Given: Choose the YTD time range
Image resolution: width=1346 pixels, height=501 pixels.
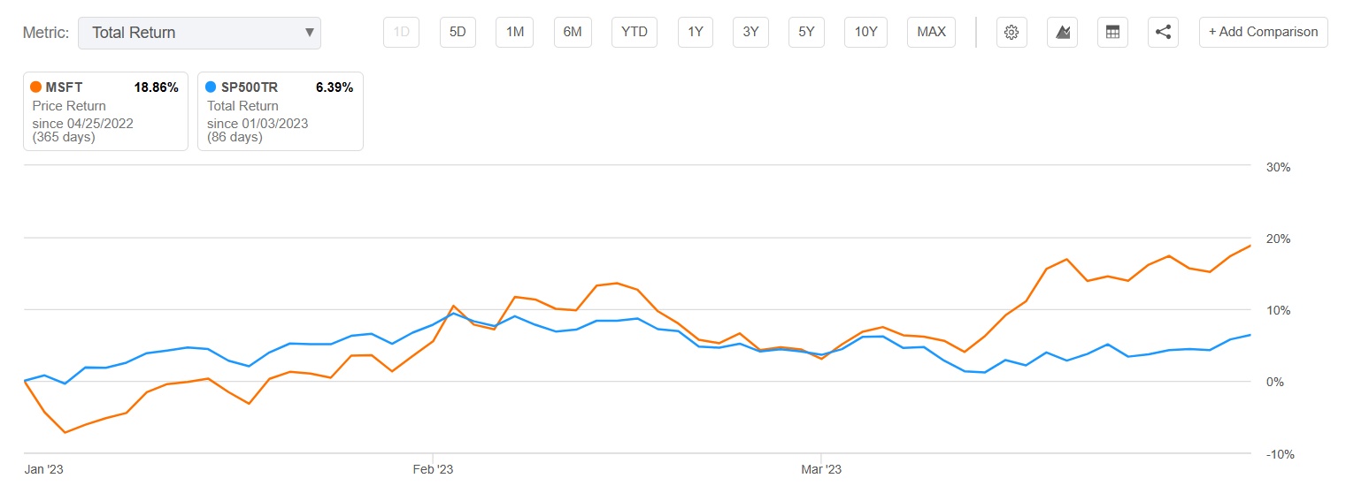Looking at the screenshot, I should [635, 33].
